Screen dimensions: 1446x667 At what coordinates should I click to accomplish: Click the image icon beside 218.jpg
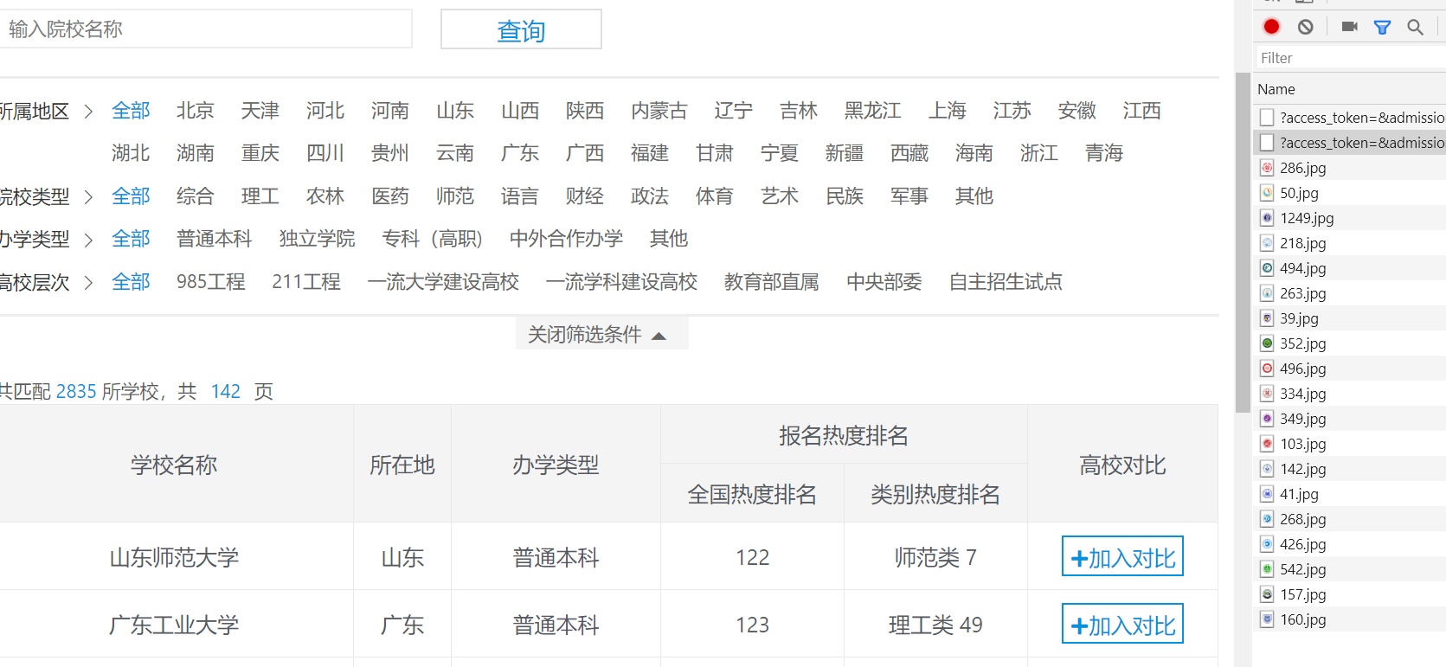[1267, 243]
